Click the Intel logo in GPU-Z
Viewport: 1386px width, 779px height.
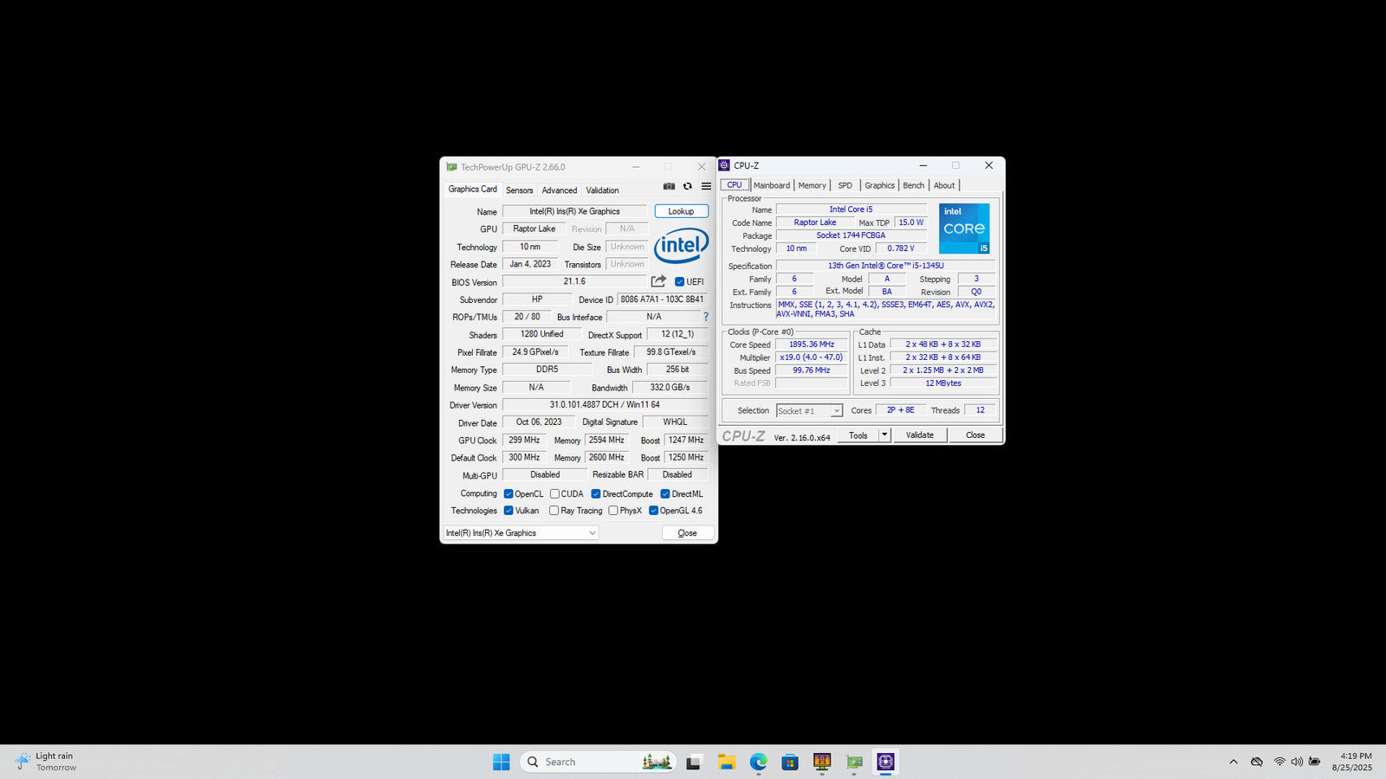681,246
